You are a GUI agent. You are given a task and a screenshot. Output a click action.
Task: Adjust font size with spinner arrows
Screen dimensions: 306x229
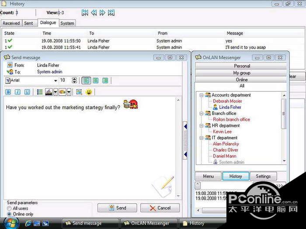click(x=74, y=80)
